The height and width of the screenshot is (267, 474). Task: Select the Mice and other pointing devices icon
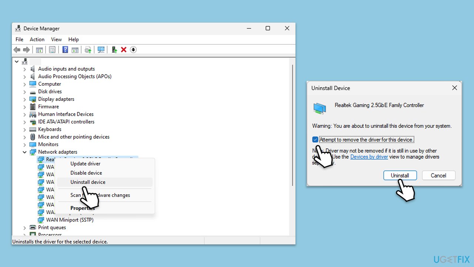(x=33, y=137)
